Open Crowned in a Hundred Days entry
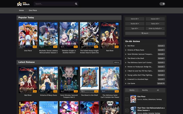The height and width of the screenshot is (114, 183). [138, 79]
